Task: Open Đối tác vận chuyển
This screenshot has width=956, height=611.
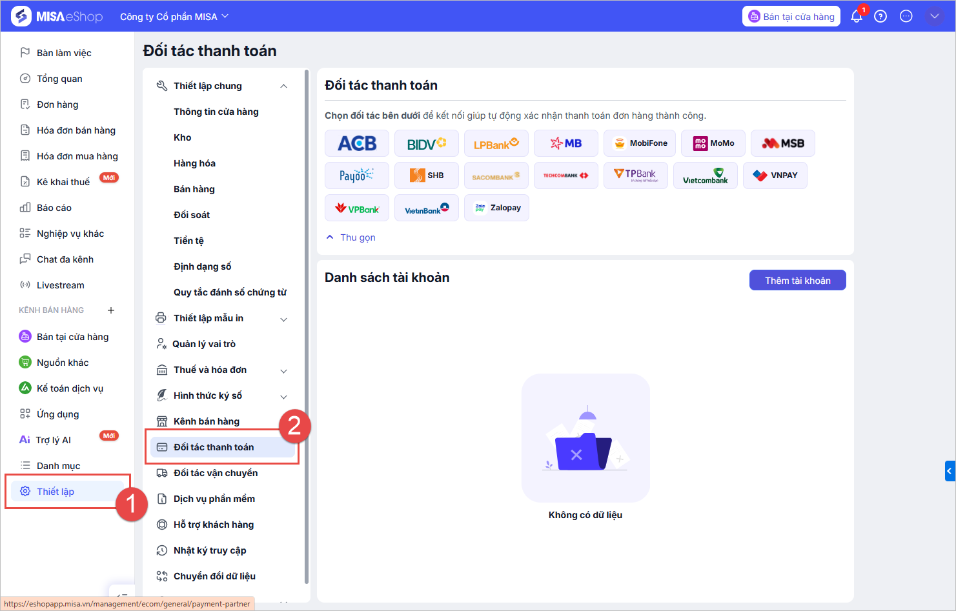Action: (x=216, y=473)
